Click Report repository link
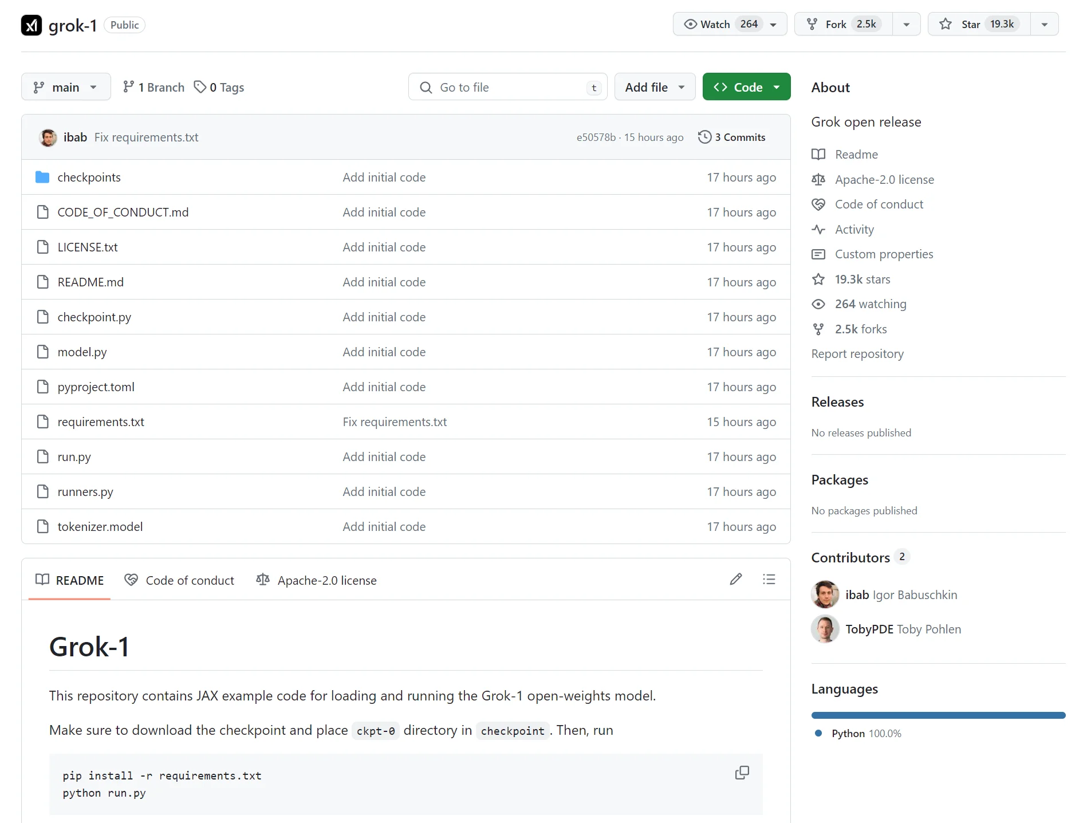Viewport: 1083px width, 823px height. [x=857, y=354]
